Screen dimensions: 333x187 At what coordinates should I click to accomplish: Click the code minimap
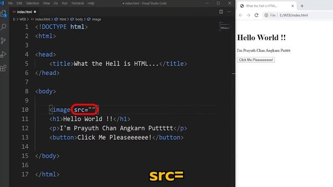225,26
